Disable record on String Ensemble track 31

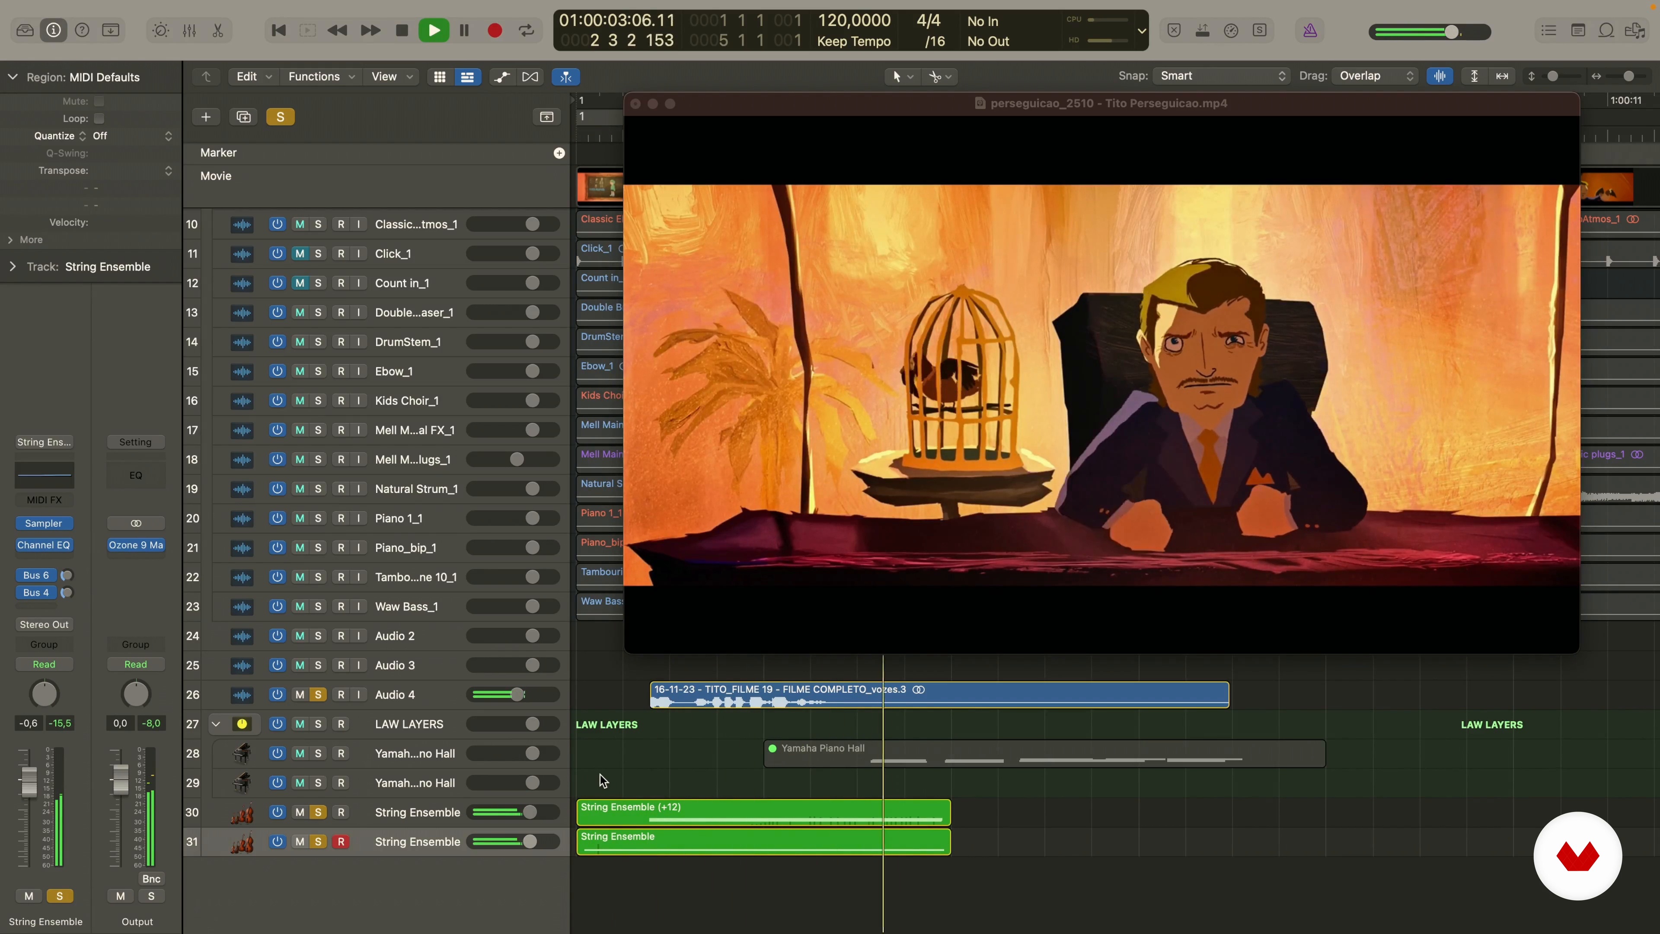point(341,842)
